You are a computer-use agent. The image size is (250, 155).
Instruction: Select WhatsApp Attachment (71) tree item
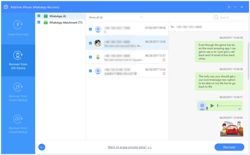(65, 22)
